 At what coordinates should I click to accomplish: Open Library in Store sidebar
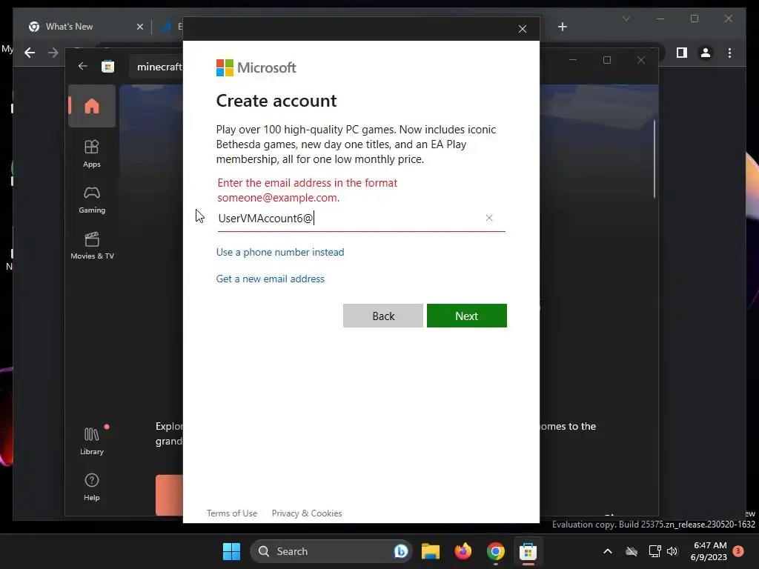coord(92,441)
